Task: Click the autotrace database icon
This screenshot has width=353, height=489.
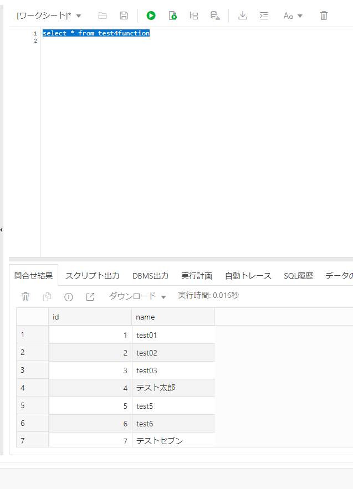Action: (x=215, y=16)
